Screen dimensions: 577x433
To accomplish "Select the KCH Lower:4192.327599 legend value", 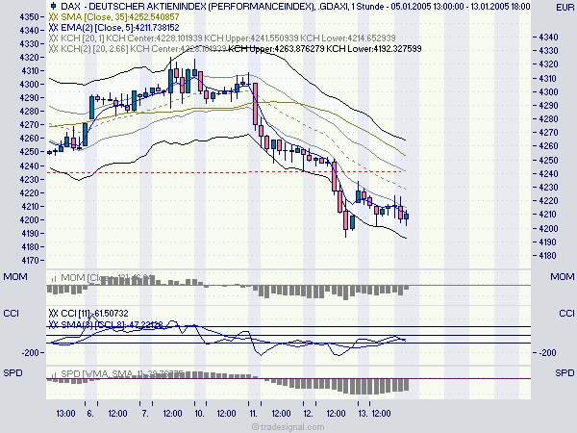I will click(374, 49).
